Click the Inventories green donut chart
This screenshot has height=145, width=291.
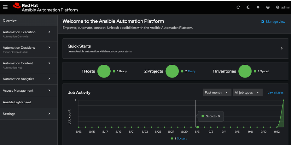click(245, 71)
